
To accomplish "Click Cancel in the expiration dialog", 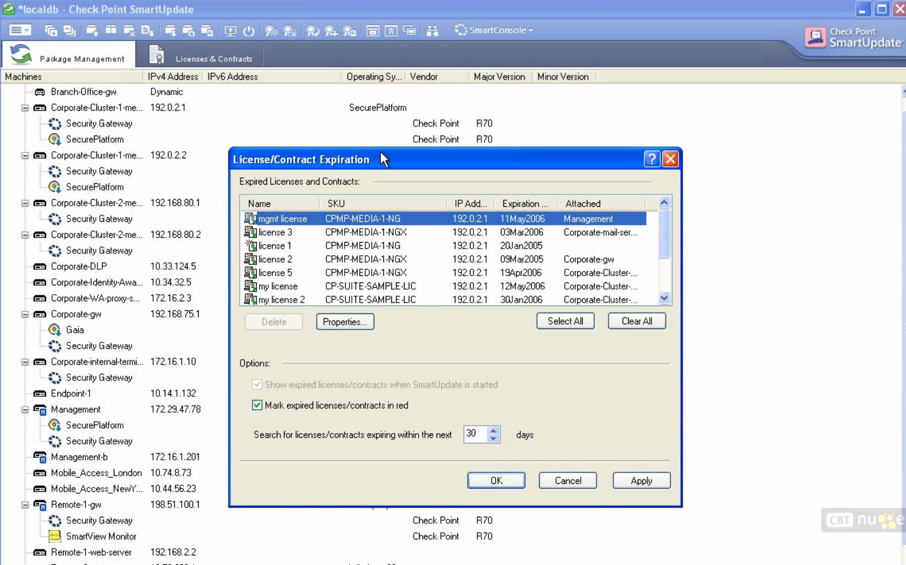I will (x=567, y=480).
